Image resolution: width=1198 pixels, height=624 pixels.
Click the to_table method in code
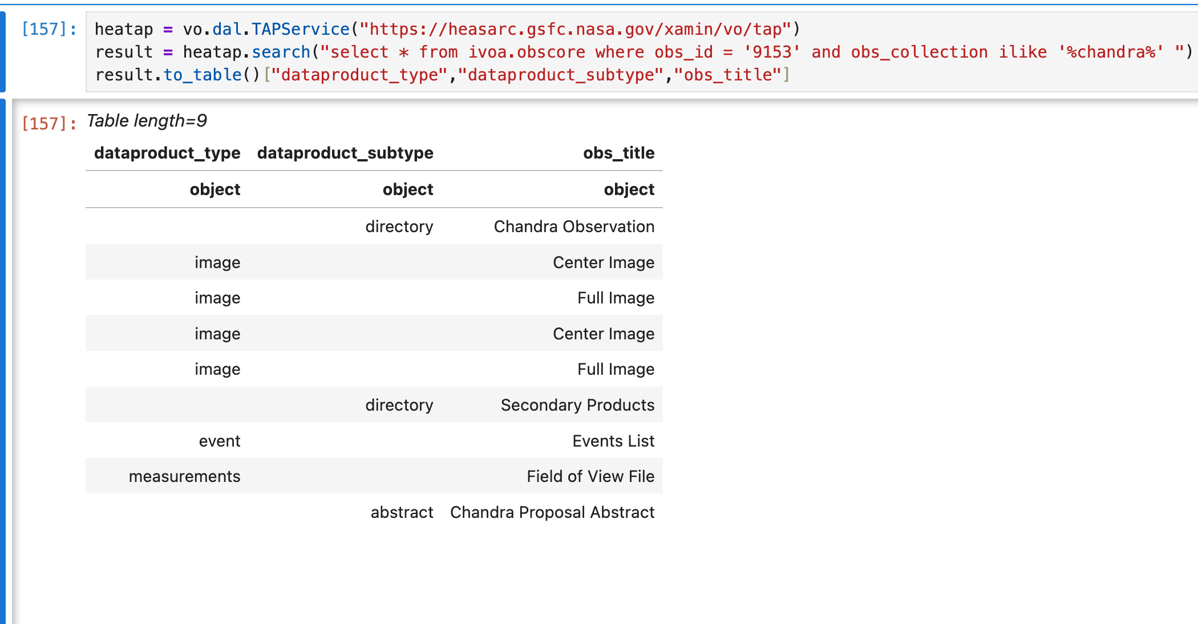[203, 75]
